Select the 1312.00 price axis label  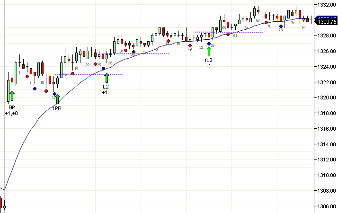point(326,160)
